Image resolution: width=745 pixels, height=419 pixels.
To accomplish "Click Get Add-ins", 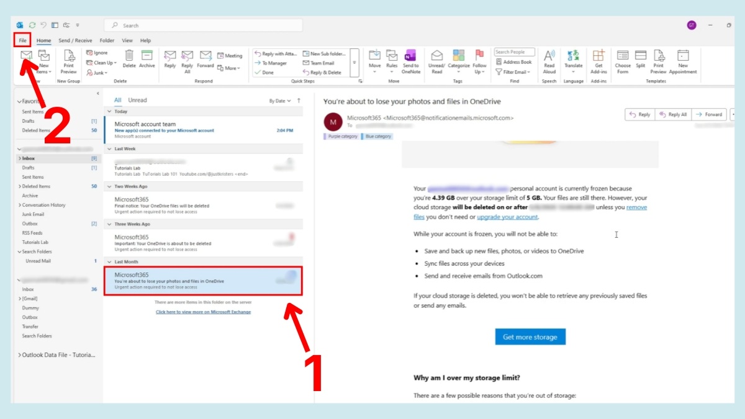I will tap(598, 61).
